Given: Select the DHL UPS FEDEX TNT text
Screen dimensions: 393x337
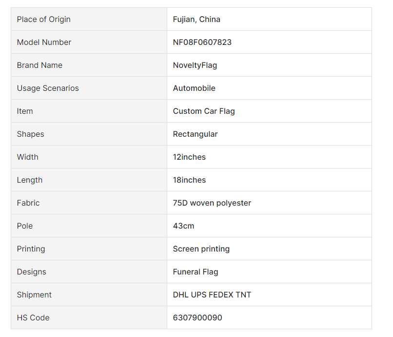Looking at the screenshot, I should [x=212, y=295].
